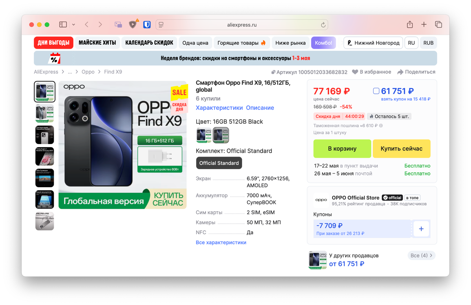Show the tab overview

438,24
